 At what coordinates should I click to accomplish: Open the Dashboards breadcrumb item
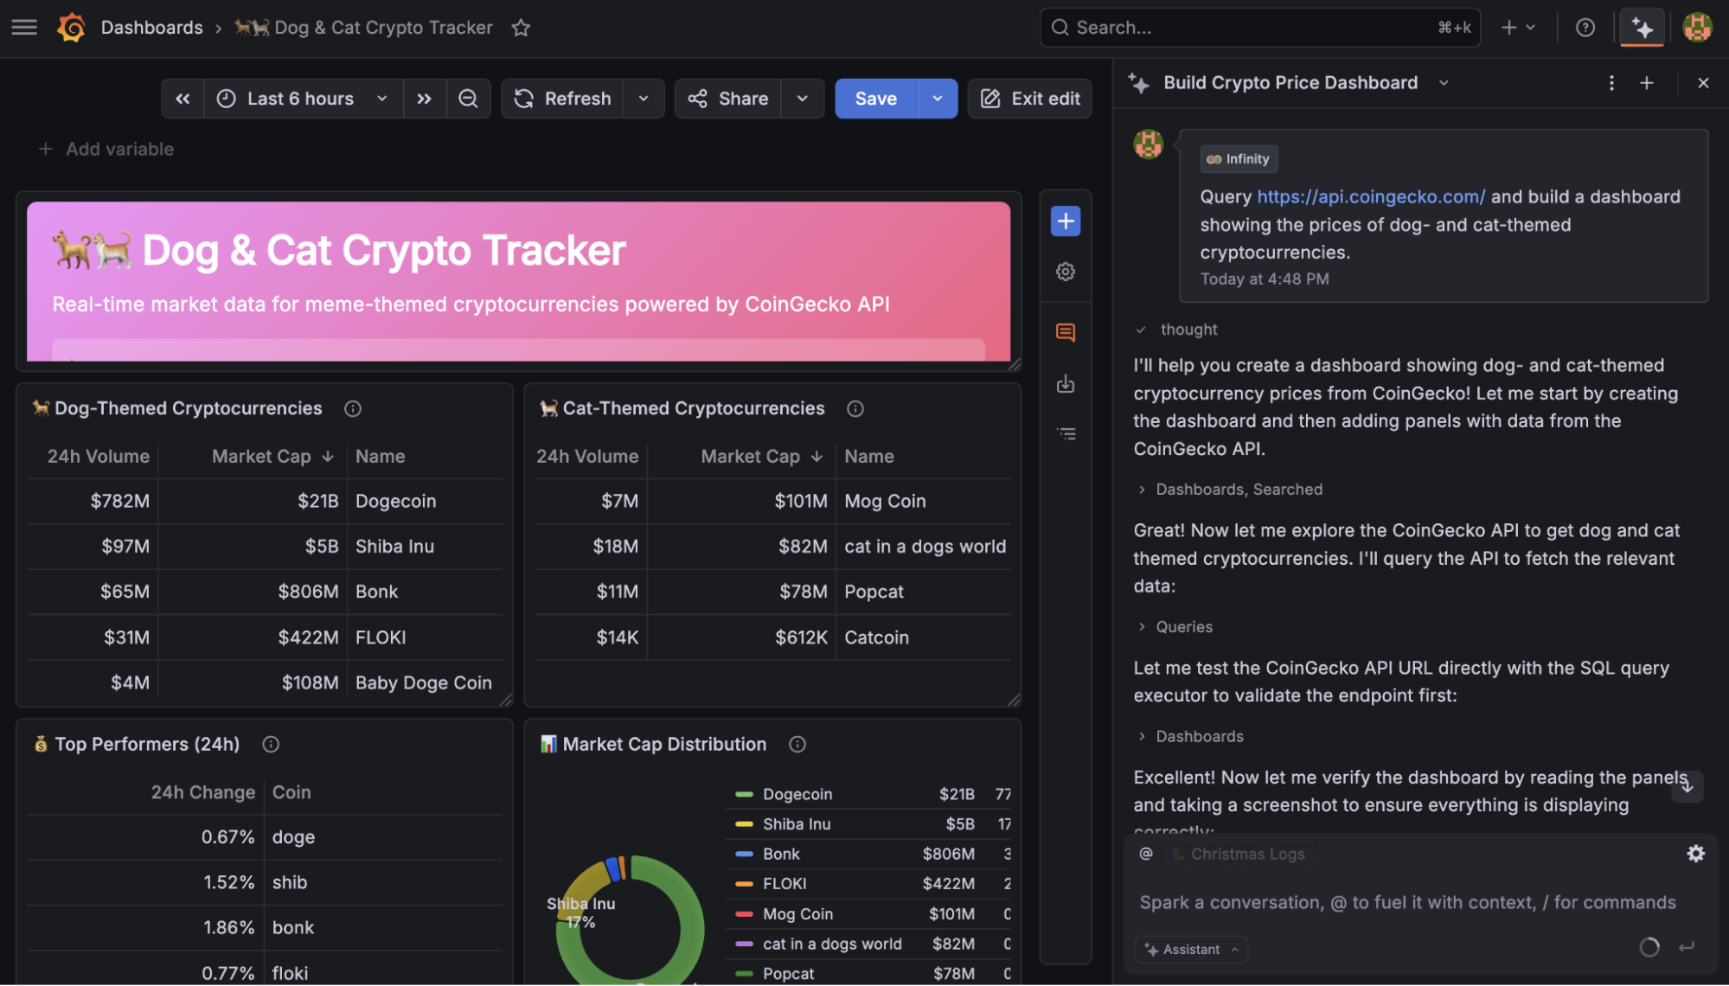[x=151, y=27]
